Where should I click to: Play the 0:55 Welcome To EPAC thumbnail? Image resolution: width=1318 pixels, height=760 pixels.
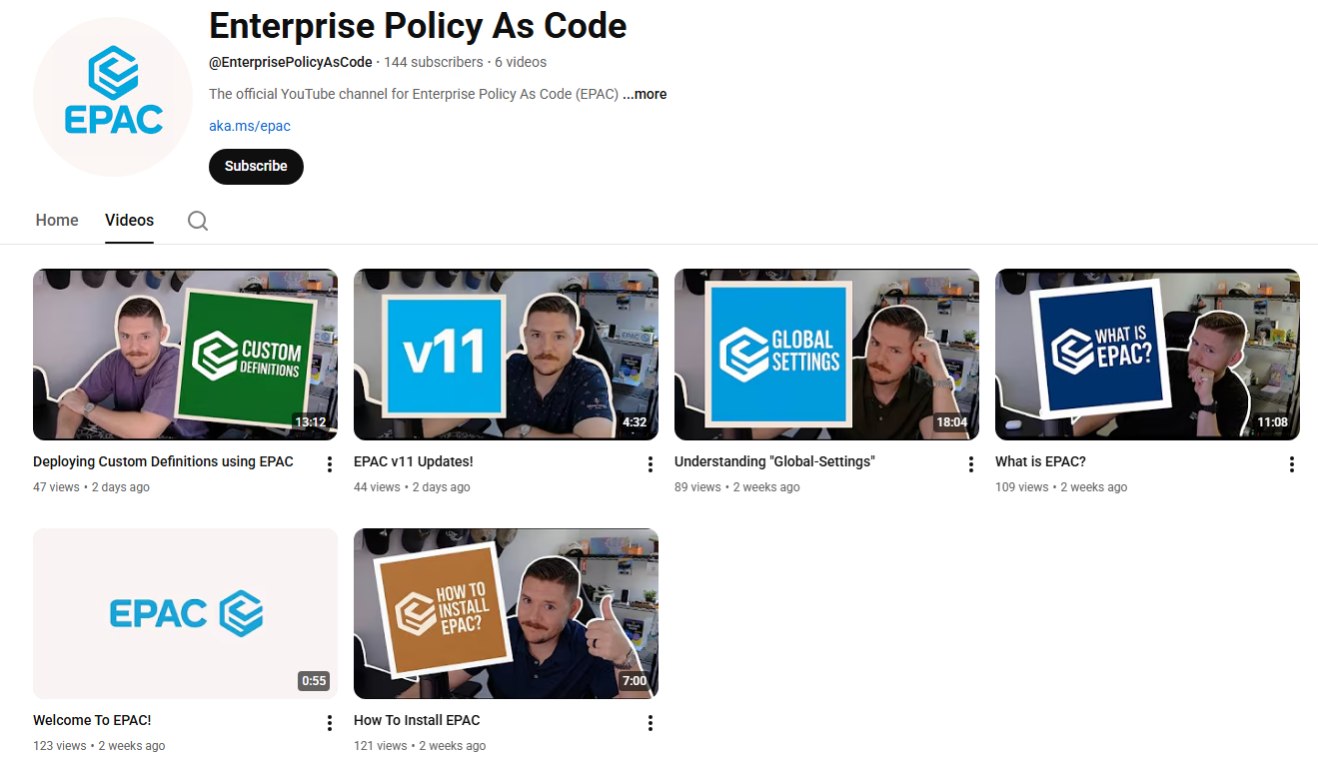coord(185,613)
